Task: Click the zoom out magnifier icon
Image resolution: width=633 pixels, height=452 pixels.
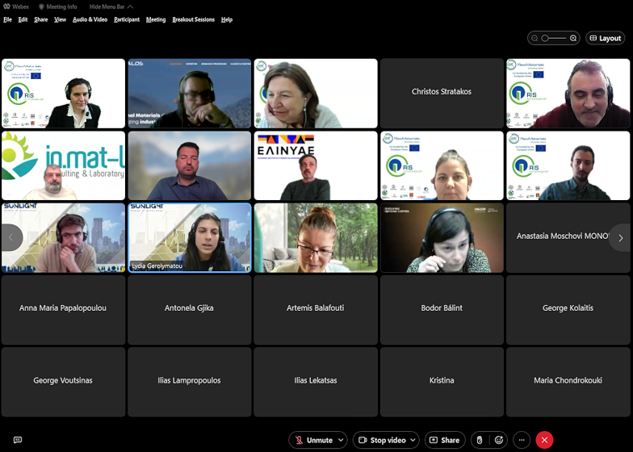Action: 535,38
